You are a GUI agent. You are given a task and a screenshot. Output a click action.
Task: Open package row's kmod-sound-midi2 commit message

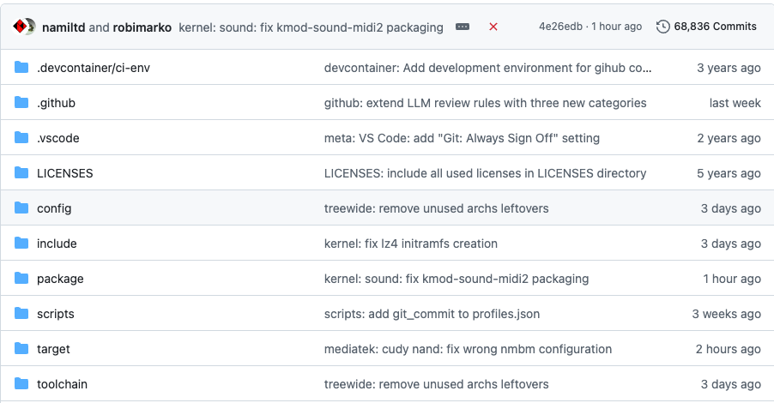[457, 279]
